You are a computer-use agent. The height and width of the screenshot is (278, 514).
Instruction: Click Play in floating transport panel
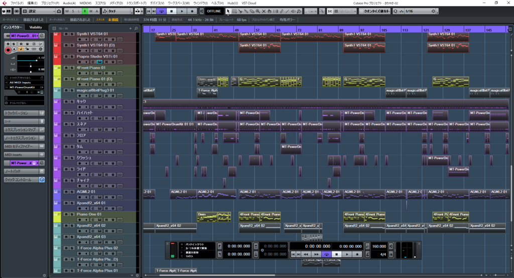(347, 254)
